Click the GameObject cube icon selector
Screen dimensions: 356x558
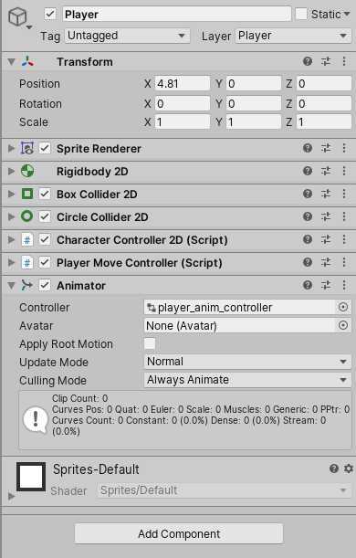coord(17,16)
